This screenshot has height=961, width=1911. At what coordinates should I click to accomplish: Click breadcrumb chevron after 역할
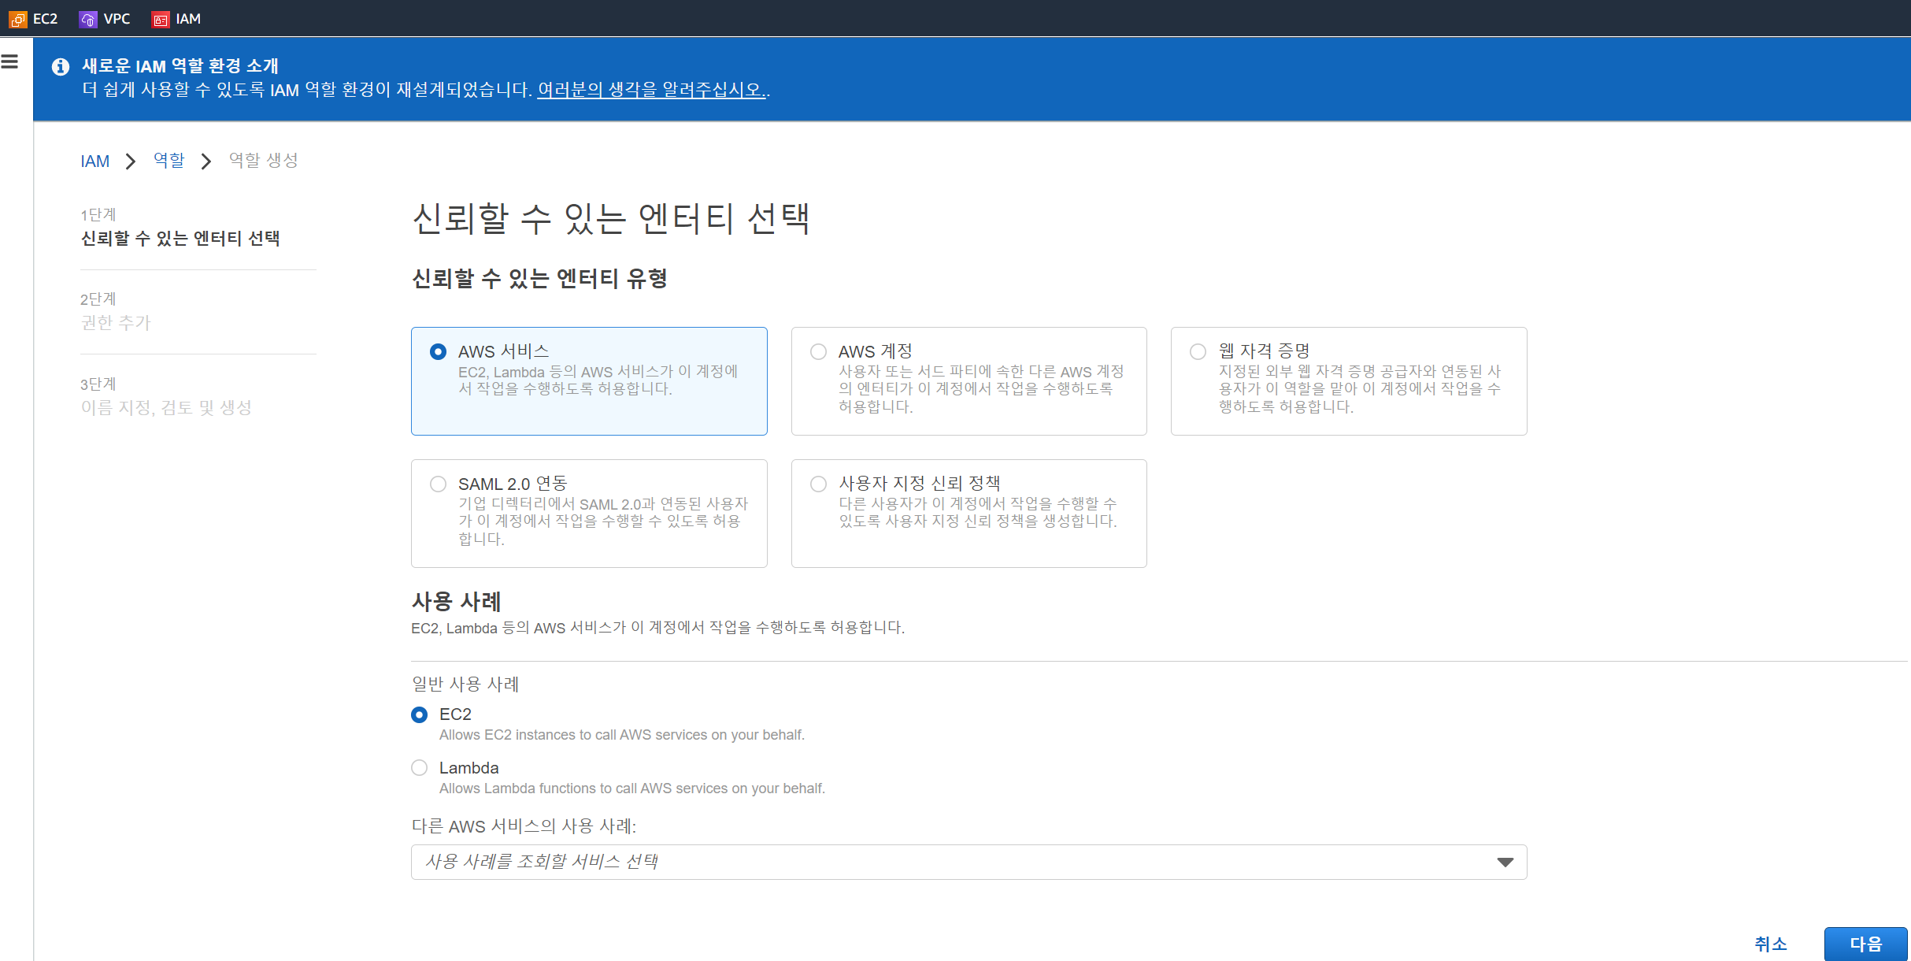[206, 161]
